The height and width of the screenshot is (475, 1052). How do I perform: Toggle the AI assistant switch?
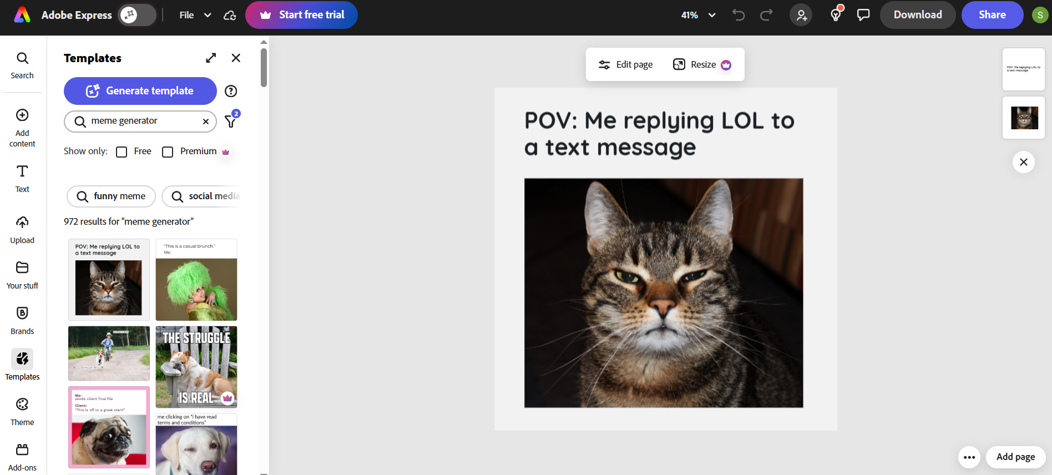[x=137, y=15]
